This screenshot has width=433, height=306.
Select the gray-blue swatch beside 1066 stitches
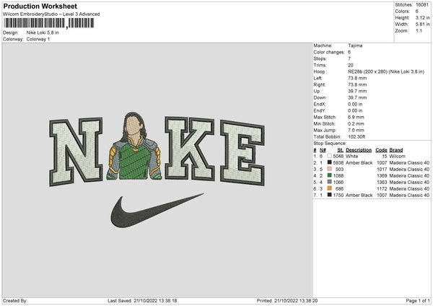click(330, 182)
